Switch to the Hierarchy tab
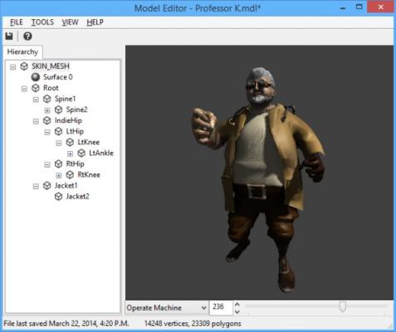Viewport: 396px width, 332px height. click(x=23, y=51)
